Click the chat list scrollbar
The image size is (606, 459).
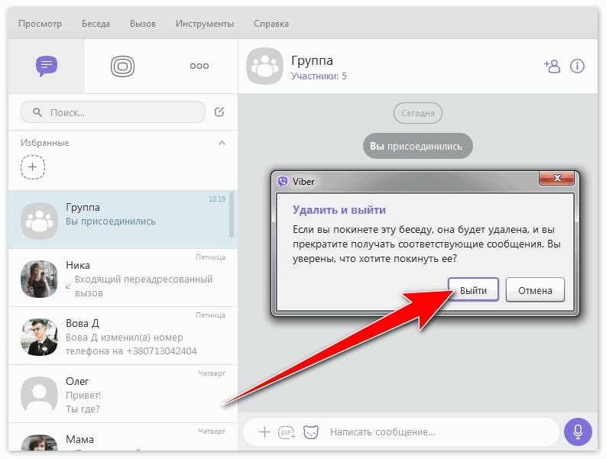tap(231, 215)
